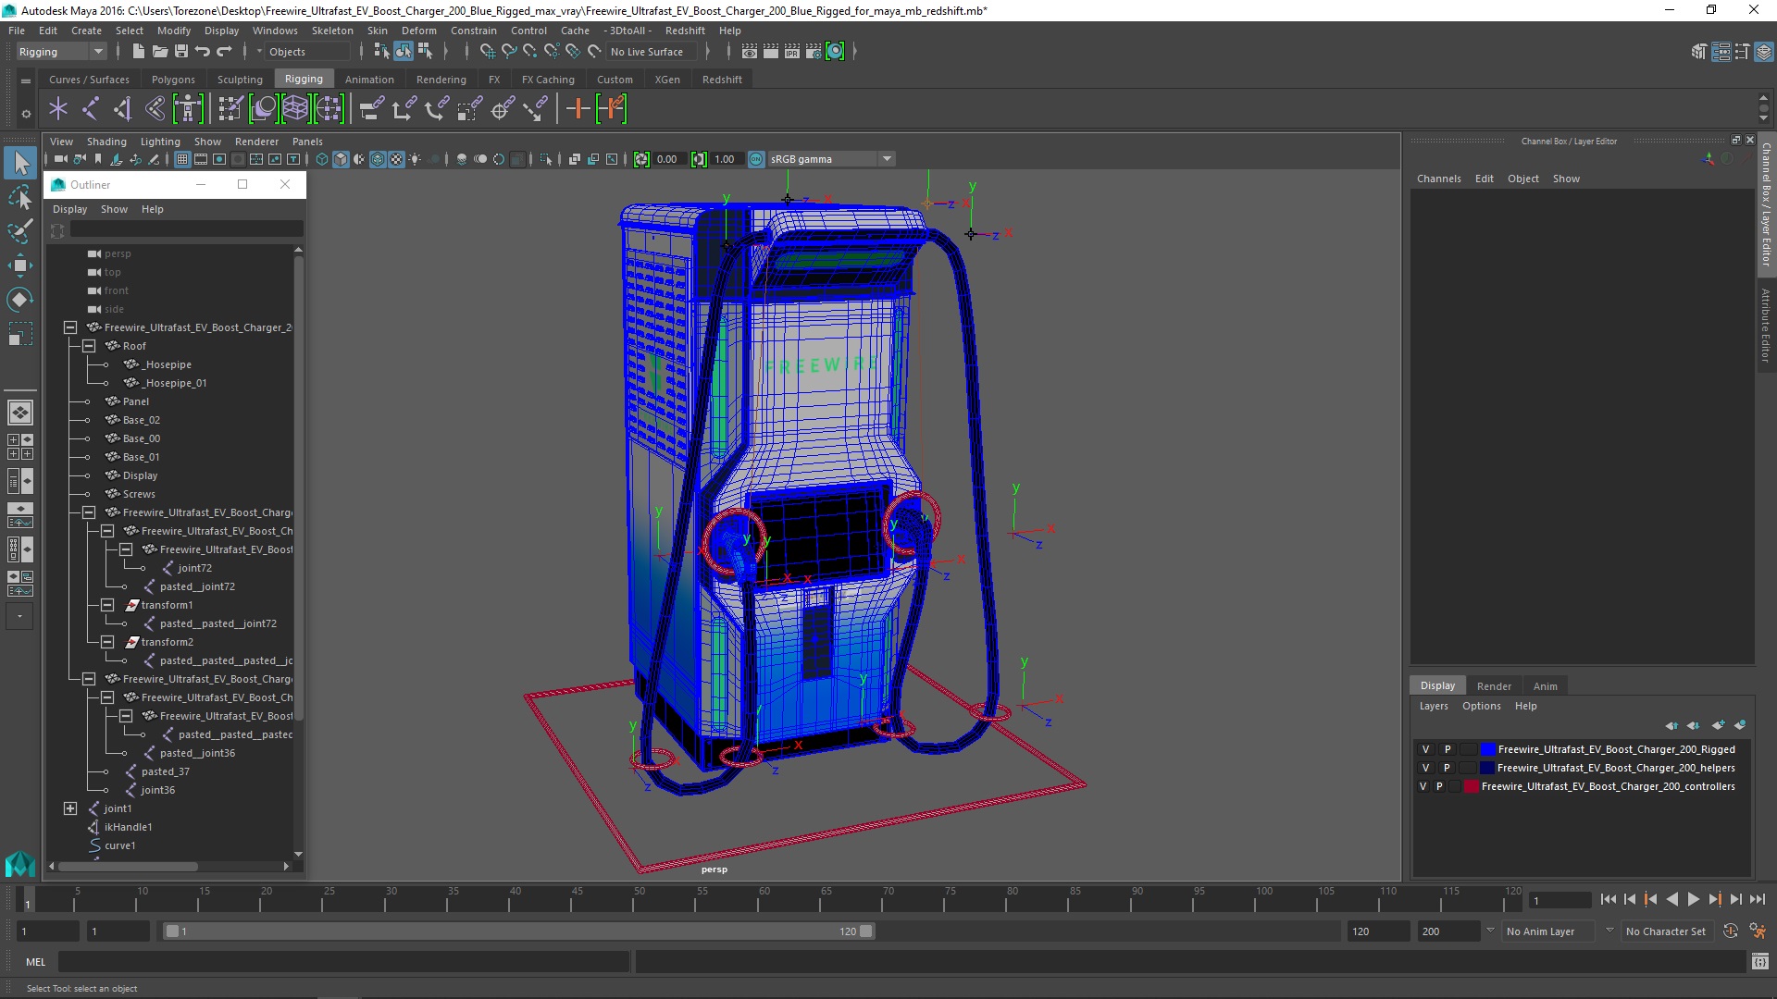1777x999 pixels.
Task: Switch to Render tab in Layer Editor
Action: click(x=1494, y=686)
